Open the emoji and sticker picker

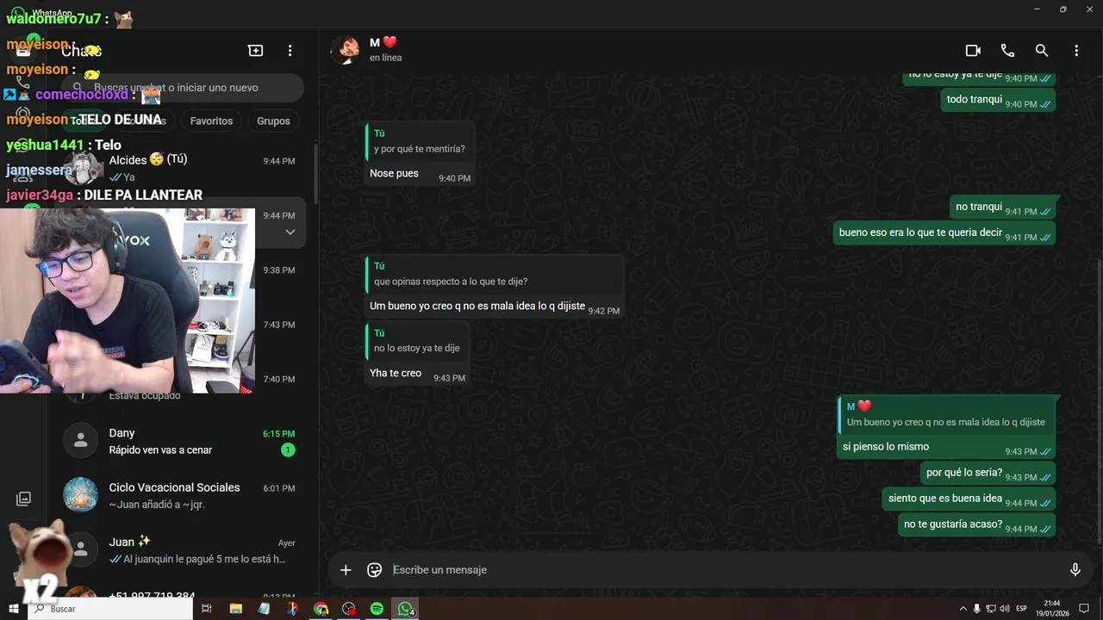tap(374, 570)
